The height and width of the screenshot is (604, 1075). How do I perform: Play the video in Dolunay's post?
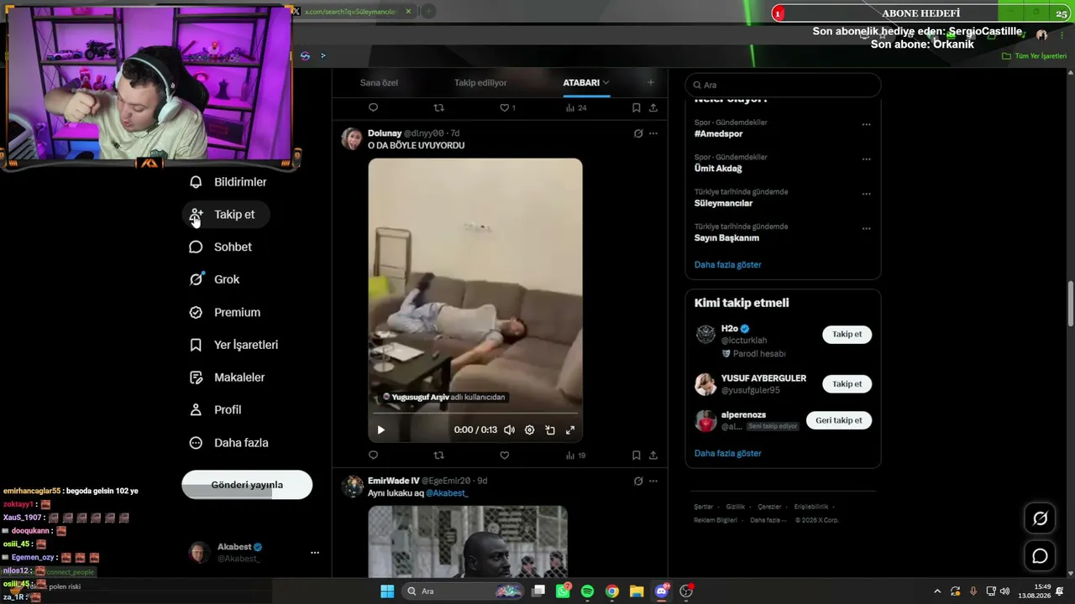click(380, 430)
